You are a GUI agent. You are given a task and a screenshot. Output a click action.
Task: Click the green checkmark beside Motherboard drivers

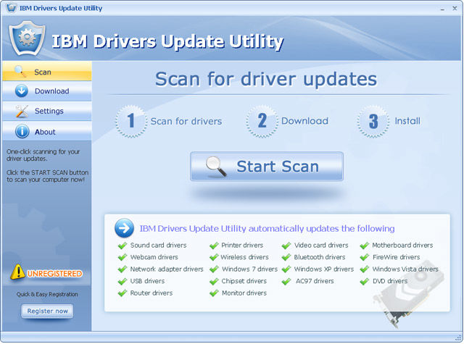tap(365, 246)
